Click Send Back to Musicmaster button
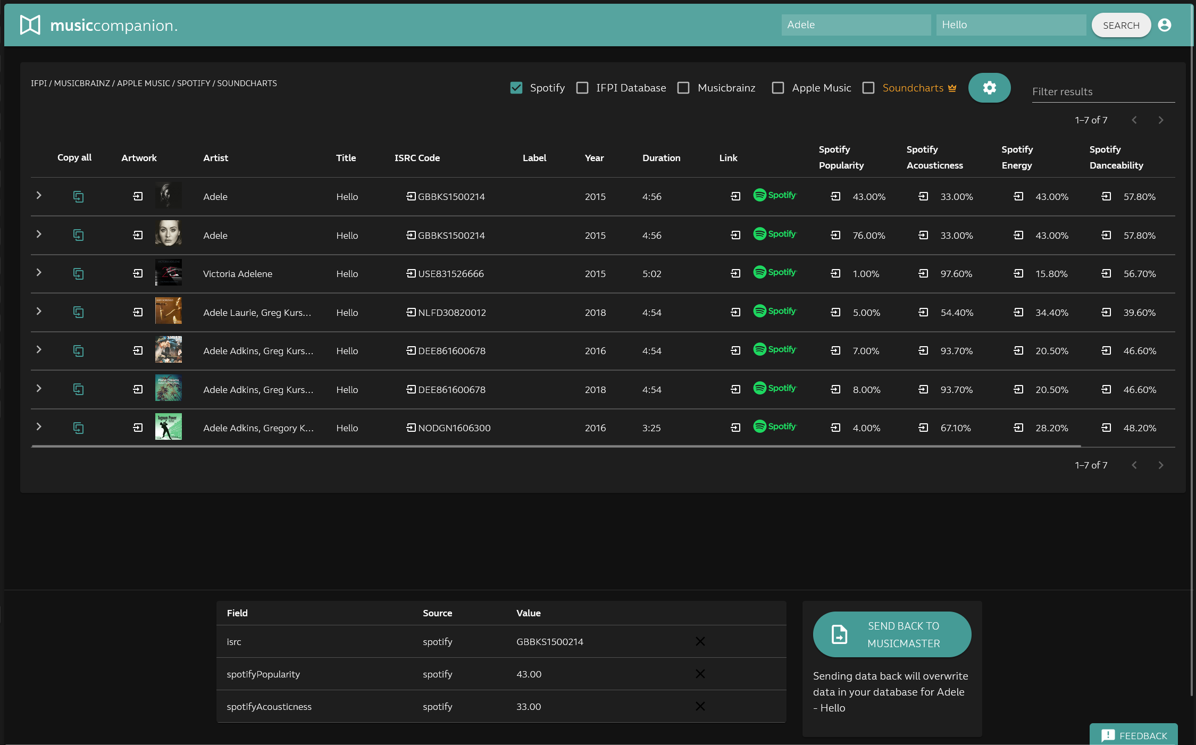 coord(892,634)
